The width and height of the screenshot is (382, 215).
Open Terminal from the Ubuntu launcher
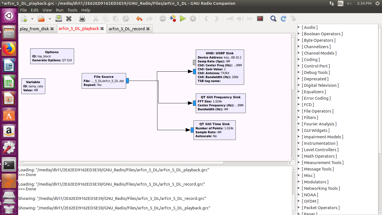pyautogui.click(x=9, y=165)
